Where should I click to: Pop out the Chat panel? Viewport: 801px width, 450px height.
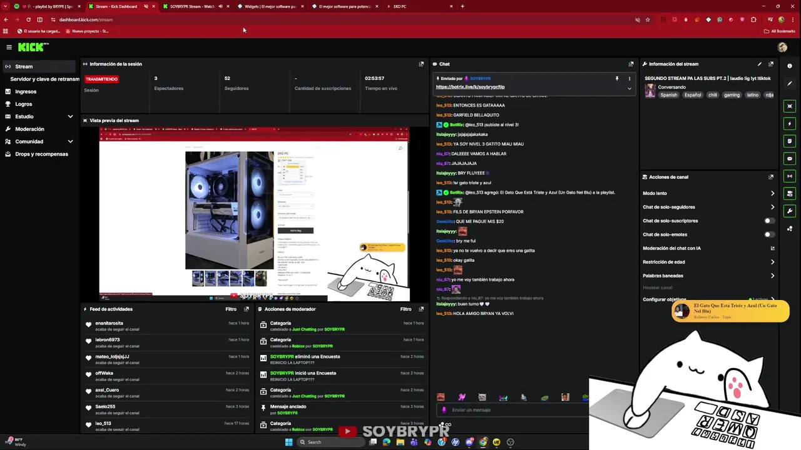tap(631, 64)
